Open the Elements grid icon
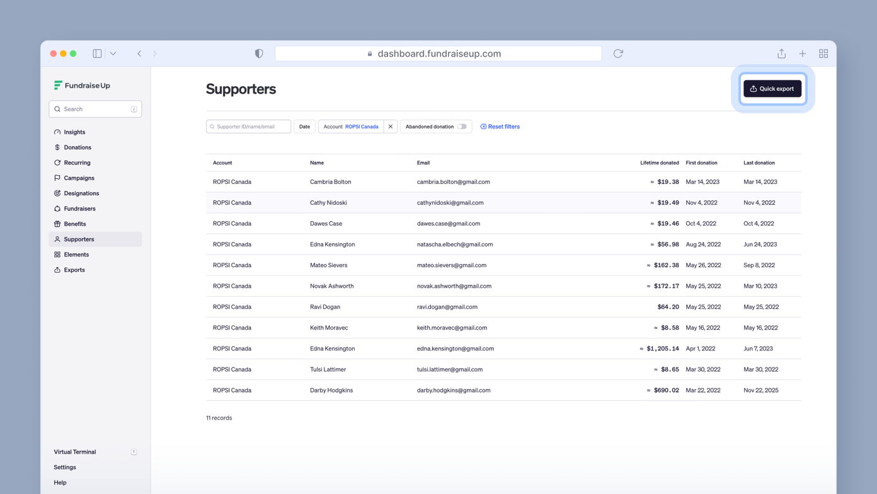 [x=57, y=255]
